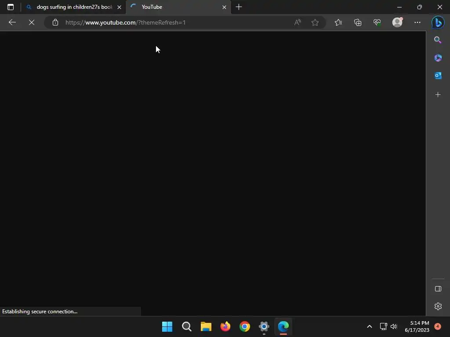Image resolution: width=450 pixels, height=337 pixels.
Task: Open the Windows Start menu
Action: [167, 326]
